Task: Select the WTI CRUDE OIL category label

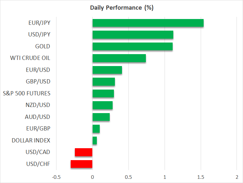Action: 30,58
